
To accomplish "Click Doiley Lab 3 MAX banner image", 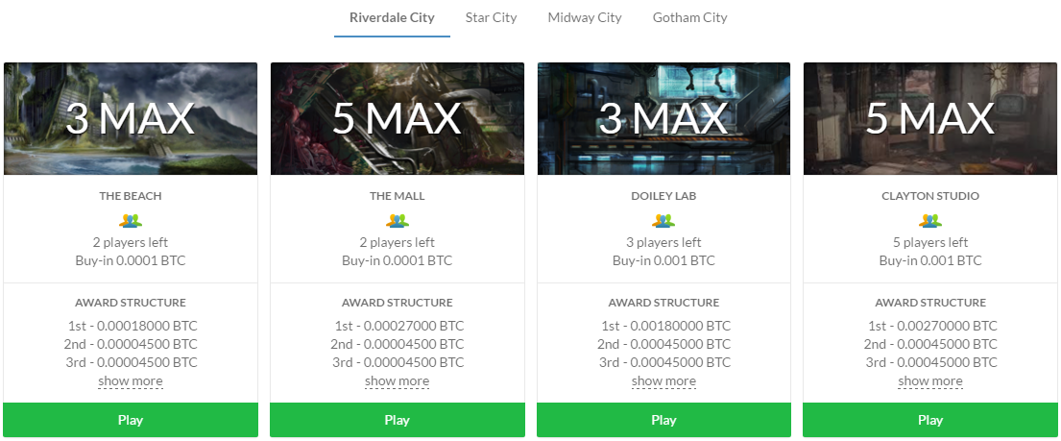I will tap(663, 118).
